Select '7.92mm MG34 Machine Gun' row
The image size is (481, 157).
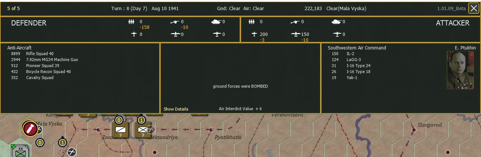(44, 60)
